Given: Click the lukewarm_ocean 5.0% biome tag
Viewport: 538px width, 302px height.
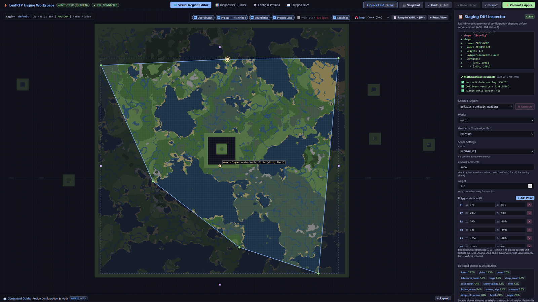Looking at the screenshot, I should tap(473, 278).
